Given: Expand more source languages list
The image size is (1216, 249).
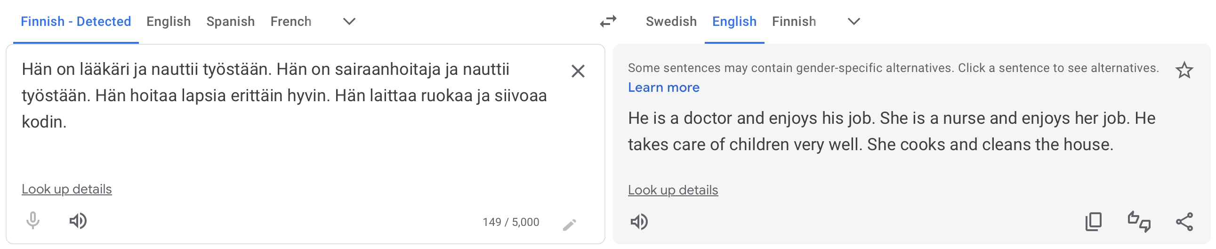Looking at the screenshot, I should (349, 22).
